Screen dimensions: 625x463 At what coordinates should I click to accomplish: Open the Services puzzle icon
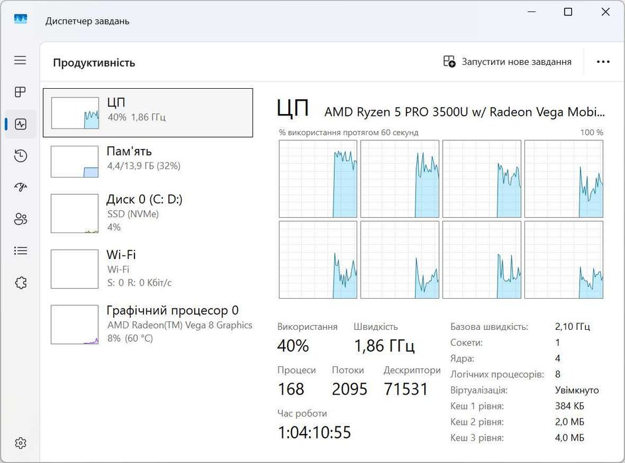coord(21,283)
